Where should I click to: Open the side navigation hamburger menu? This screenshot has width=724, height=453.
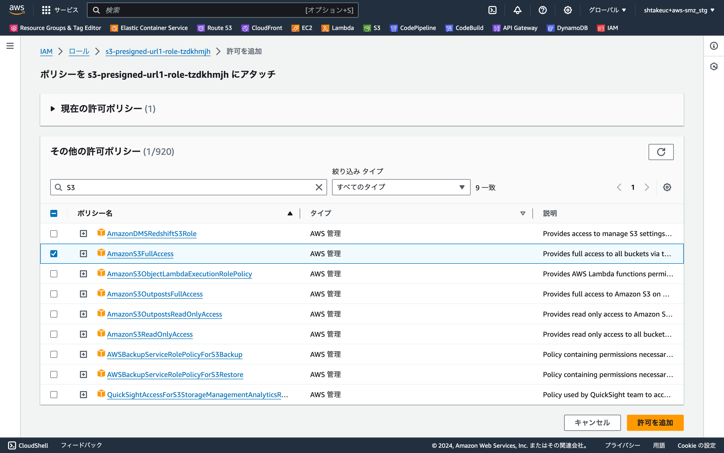[x=10, y=46]
